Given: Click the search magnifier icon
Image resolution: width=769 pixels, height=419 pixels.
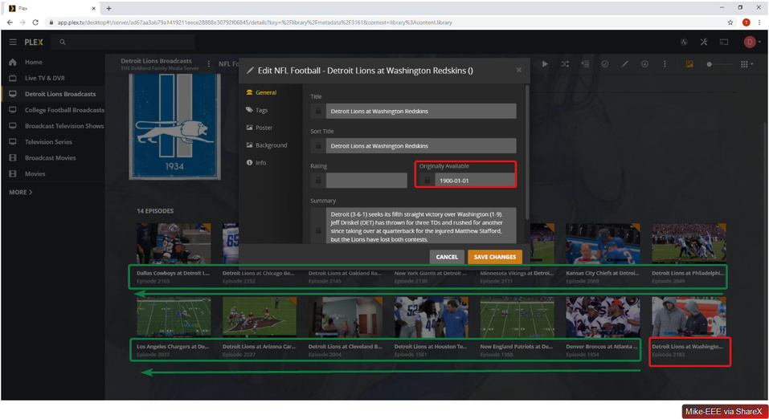Looking at the screenshot, I should [x=63, y=43].
